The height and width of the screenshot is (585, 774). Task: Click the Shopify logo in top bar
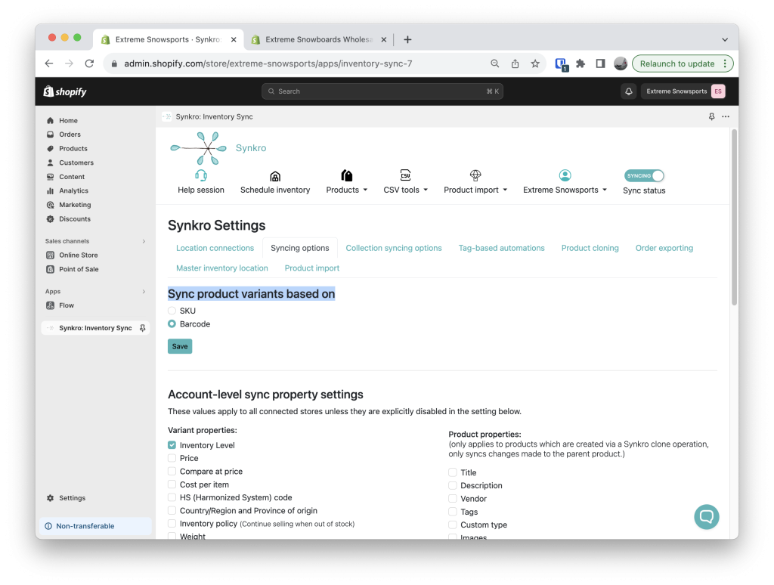(65, 91)
